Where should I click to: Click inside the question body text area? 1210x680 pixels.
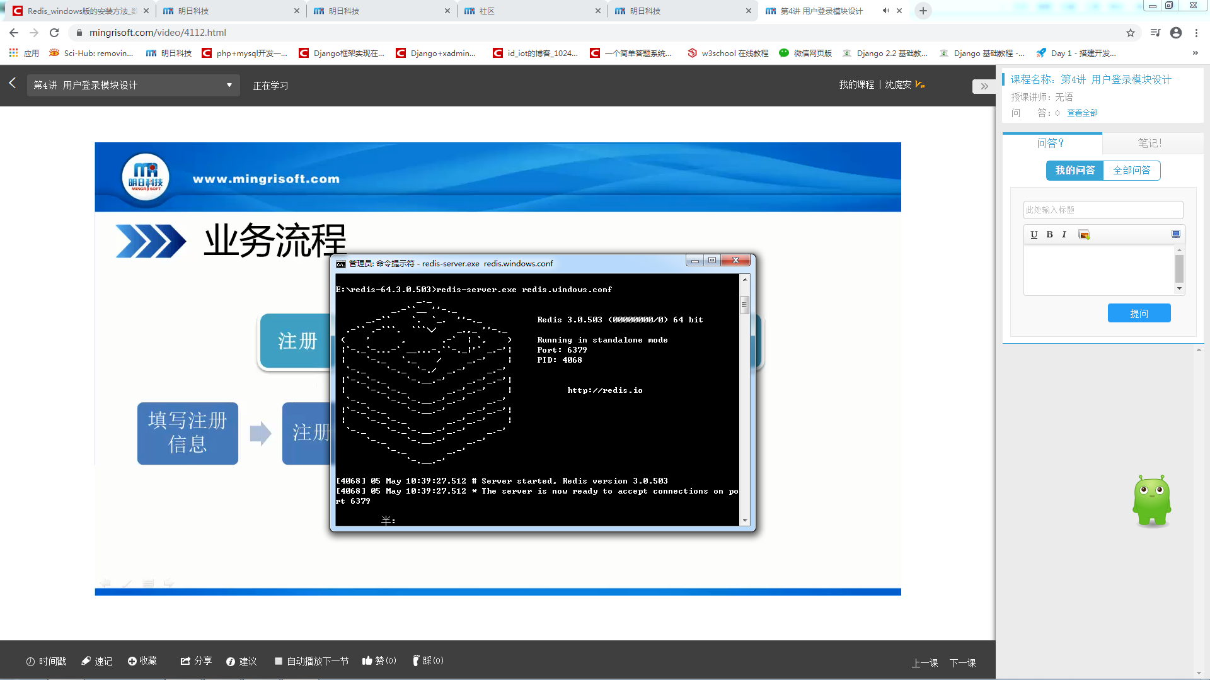[1098, 269]
